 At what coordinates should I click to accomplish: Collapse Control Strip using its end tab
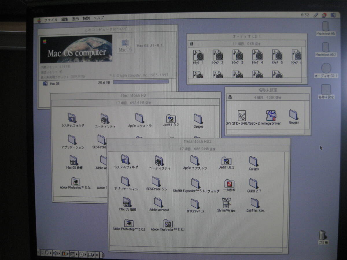coord(102,255)
